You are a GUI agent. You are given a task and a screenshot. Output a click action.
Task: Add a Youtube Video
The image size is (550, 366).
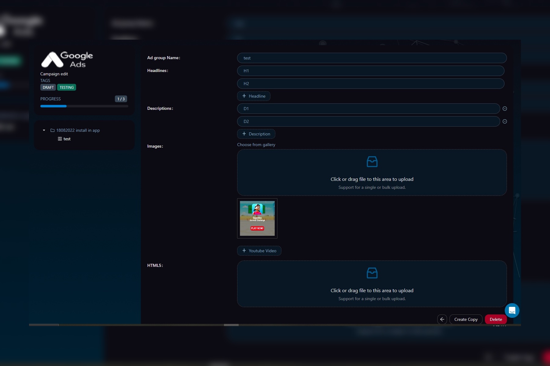(259, 251)
